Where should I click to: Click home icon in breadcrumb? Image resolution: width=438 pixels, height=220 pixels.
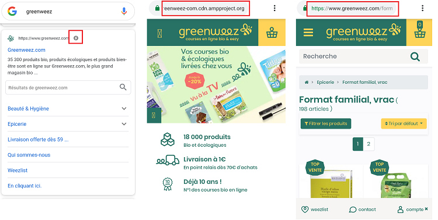pyautogui.click(x=307, y=83)
